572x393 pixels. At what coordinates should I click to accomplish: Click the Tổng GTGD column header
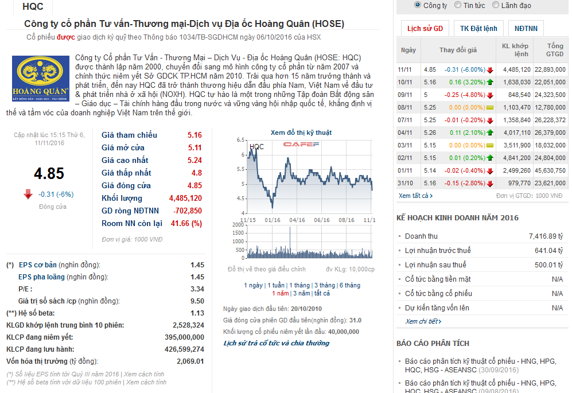[x=550, y=50]
